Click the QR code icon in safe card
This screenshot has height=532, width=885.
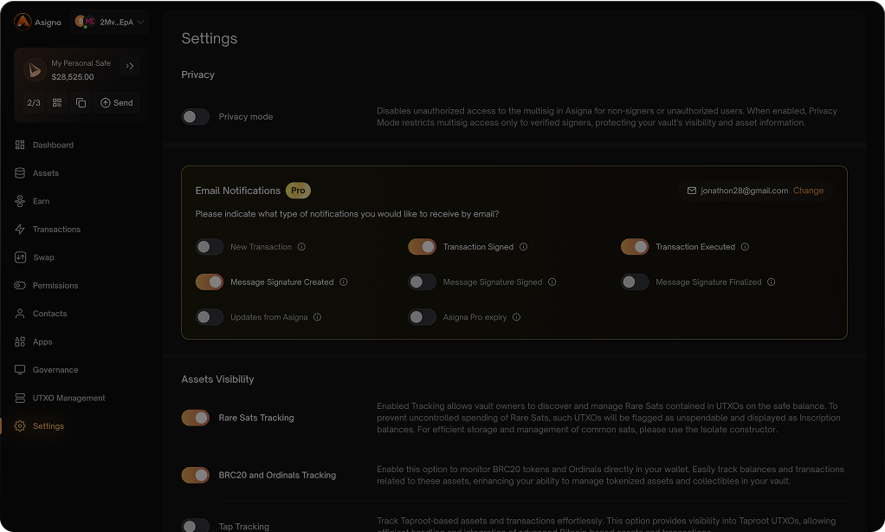tap(57, 102)
